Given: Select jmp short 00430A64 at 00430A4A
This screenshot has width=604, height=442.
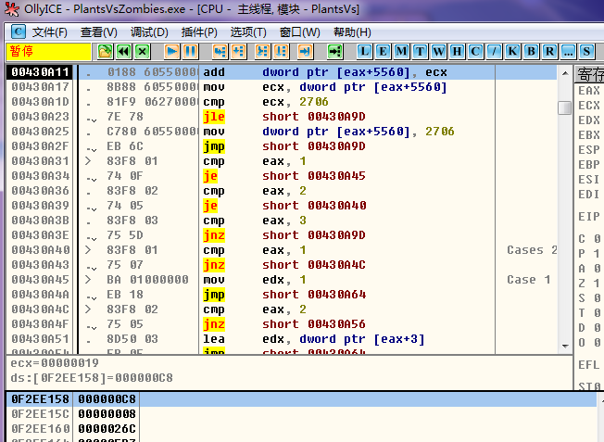Looking at the screenshot, I should [x=284, y=295].
